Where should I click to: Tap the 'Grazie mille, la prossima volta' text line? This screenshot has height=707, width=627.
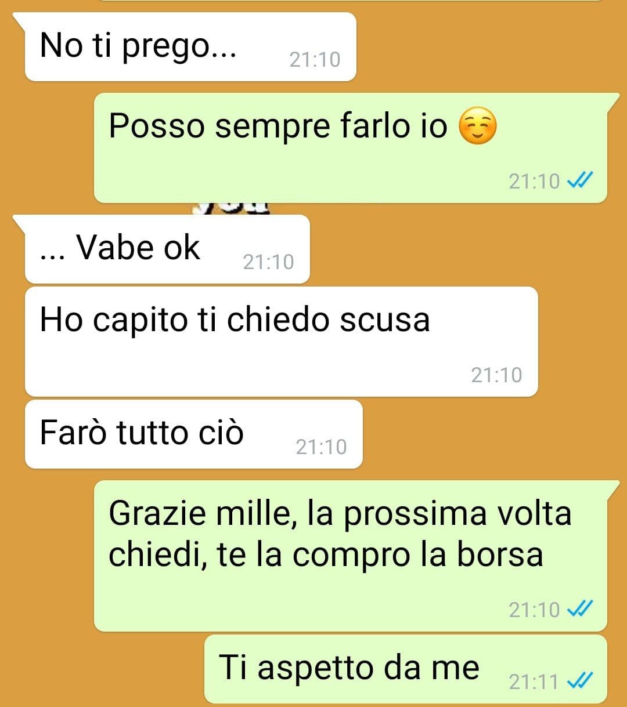[x=340, y=514]
